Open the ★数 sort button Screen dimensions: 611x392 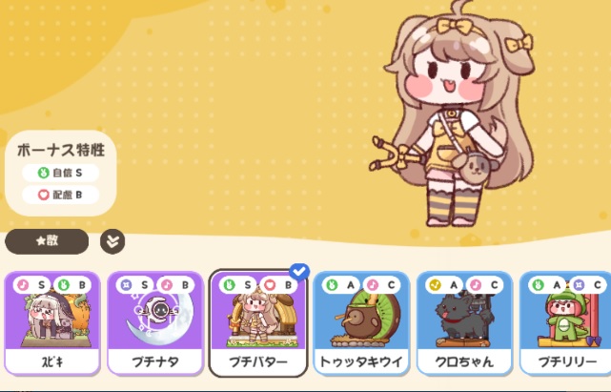pyautogui.click(x=47, y=241)
